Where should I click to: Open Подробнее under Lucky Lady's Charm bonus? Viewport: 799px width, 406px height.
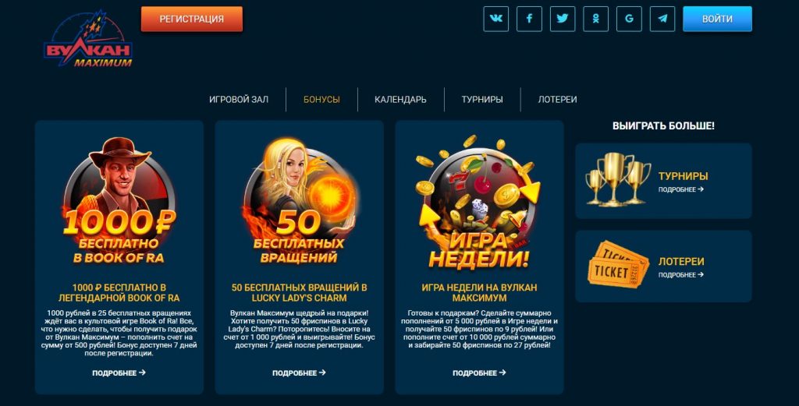tap(299, 373)
